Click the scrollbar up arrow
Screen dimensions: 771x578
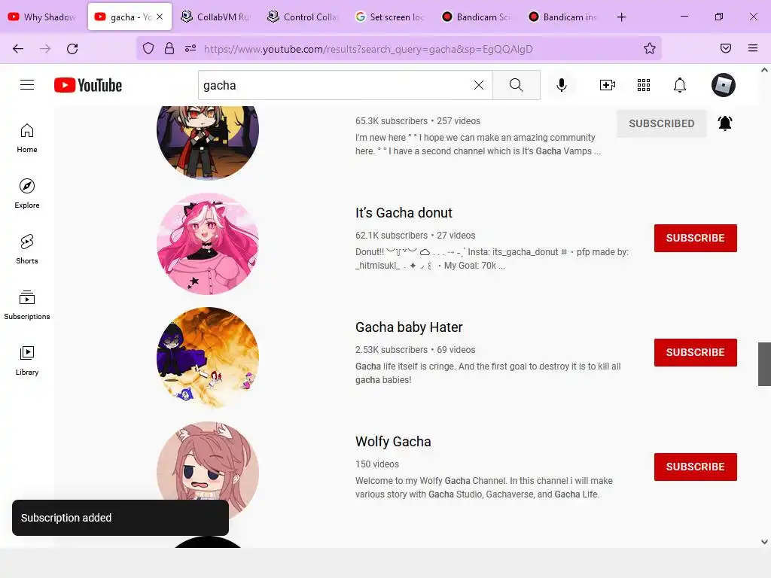click(765, 70)
